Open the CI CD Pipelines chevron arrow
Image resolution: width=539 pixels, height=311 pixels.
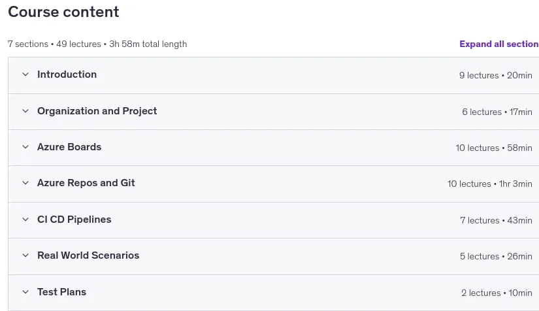point(25,220)
